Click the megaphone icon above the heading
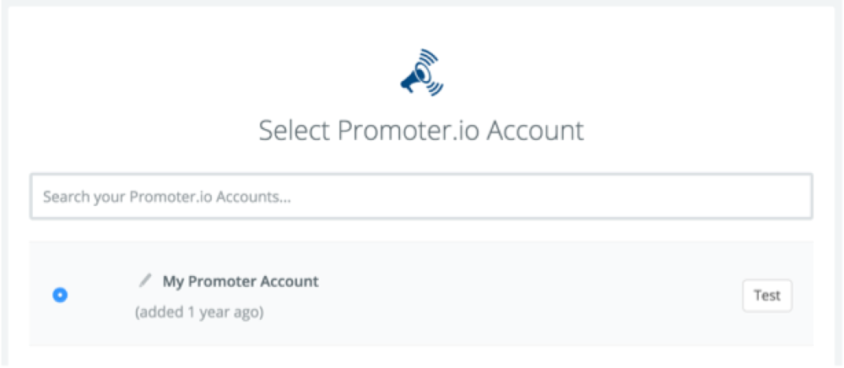 421,75
